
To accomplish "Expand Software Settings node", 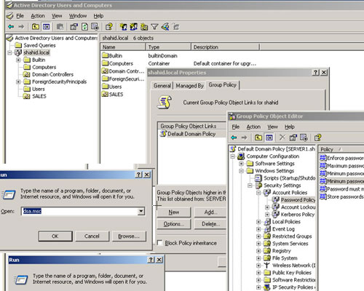I will click(x=241, y=164).
